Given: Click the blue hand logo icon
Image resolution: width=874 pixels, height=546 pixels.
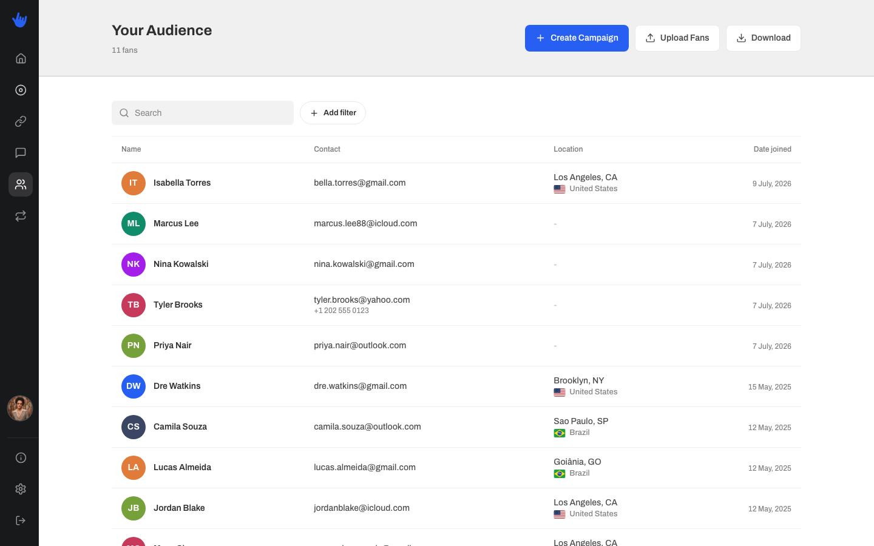Looking at the screenshot, I should [x=19, y=20].
